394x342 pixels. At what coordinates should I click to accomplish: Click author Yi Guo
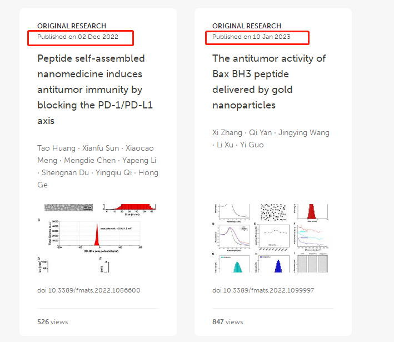click(252, 145)
